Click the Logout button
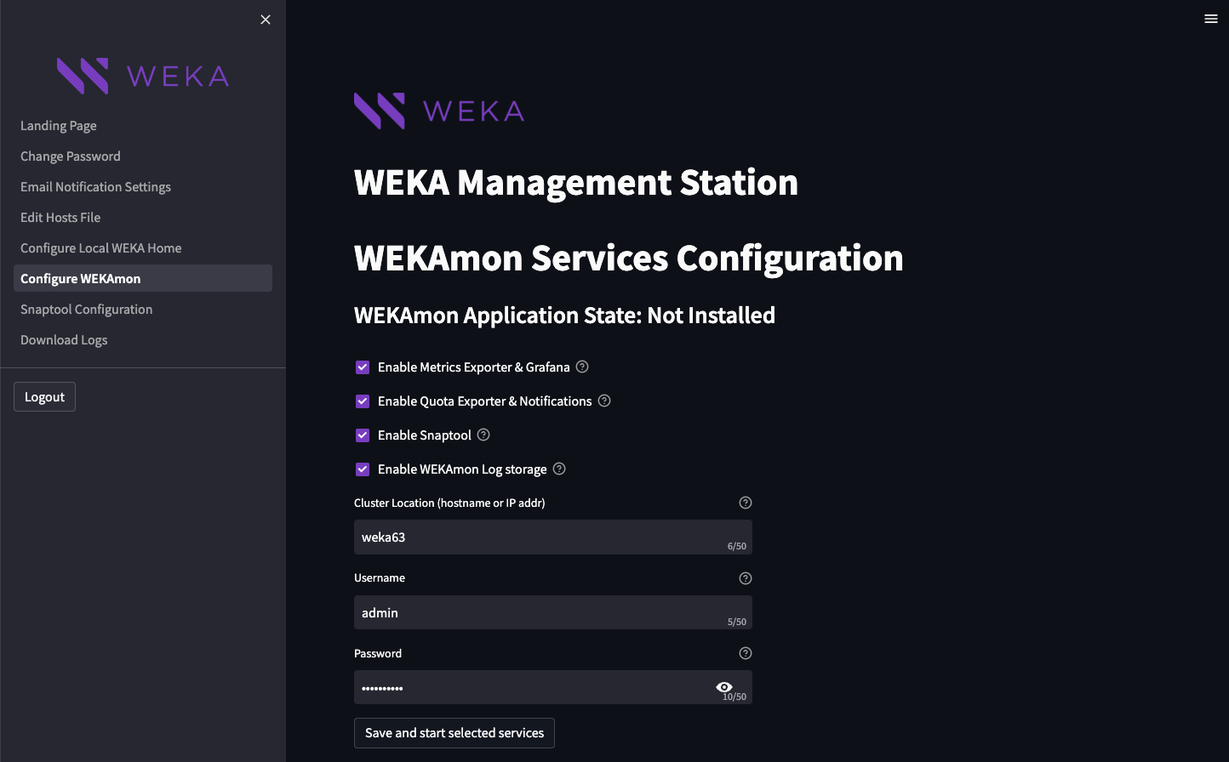Screen dimensions: 1229x762 coord(44,397)
